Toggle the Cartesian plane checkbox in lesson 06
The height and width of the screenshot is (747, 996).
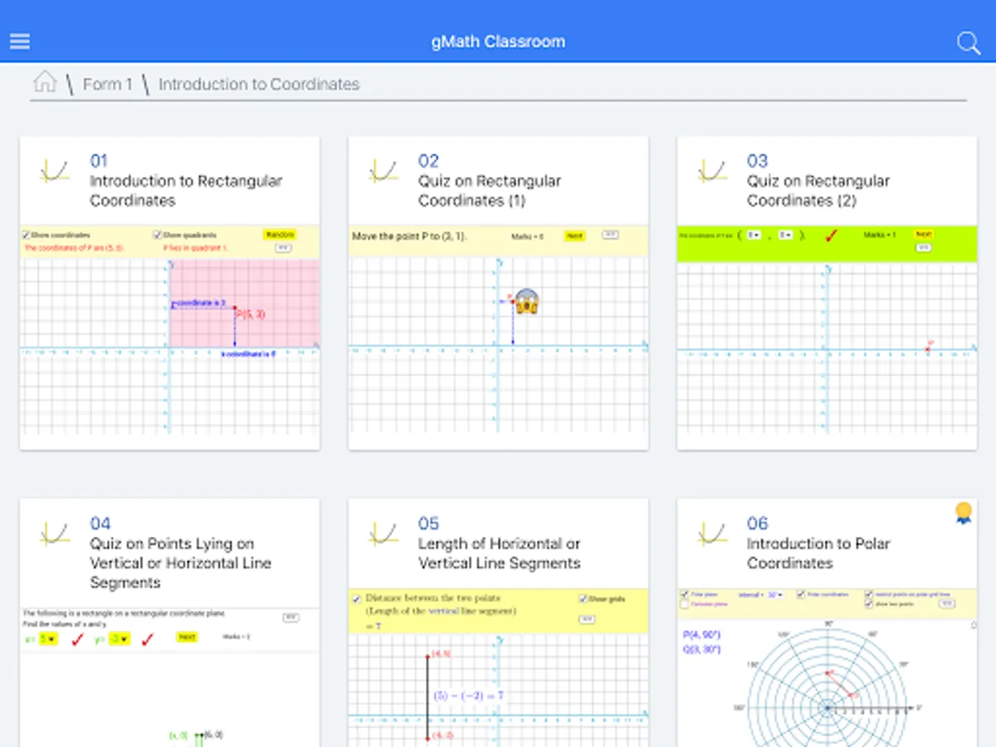click(684, 604)
